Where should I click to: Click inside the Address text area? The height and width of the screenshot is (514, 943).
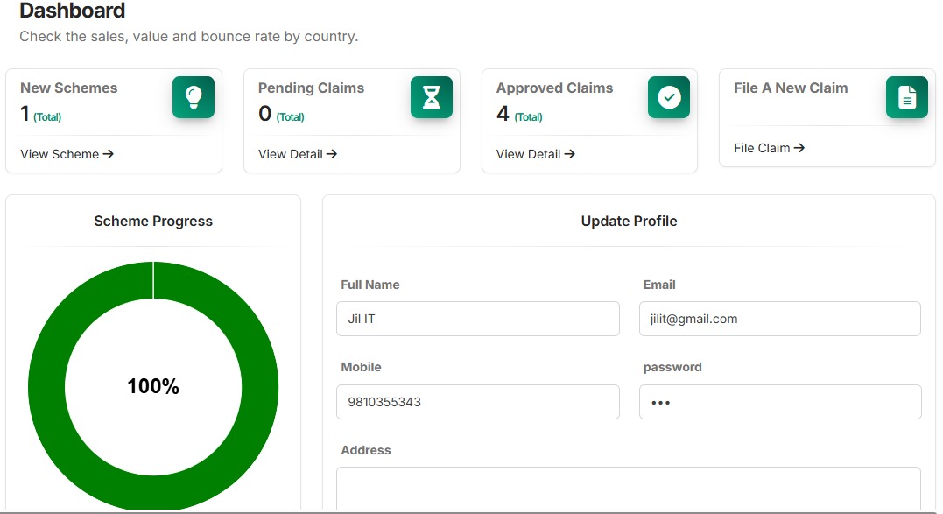pos(629,489)
